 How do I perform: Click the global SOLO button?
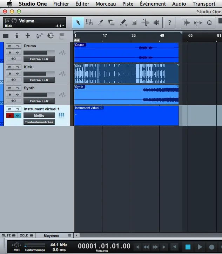point(26,235)
